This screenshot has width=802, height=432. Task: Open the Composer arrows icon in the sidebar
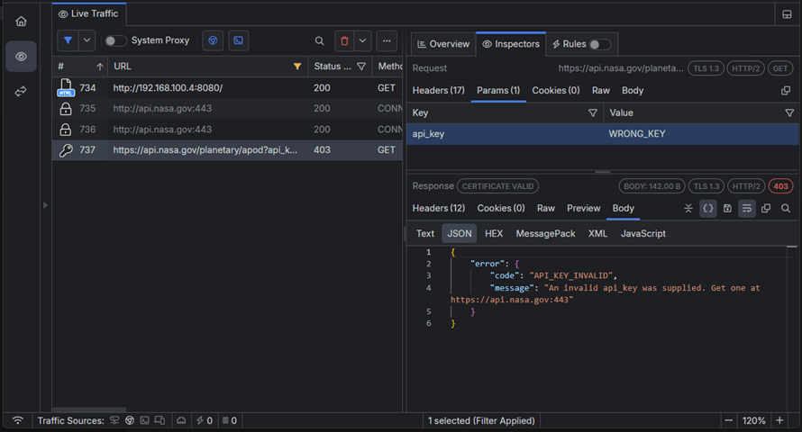[x=21, y=92]
